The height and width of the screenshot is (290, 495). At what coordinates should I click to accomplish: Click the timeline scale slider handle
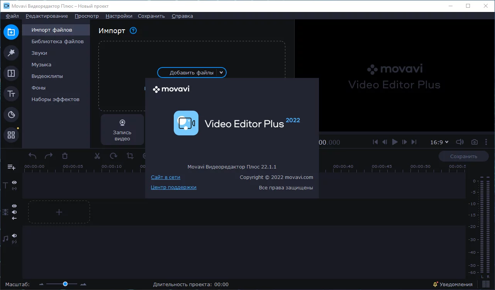click(65, 284)
